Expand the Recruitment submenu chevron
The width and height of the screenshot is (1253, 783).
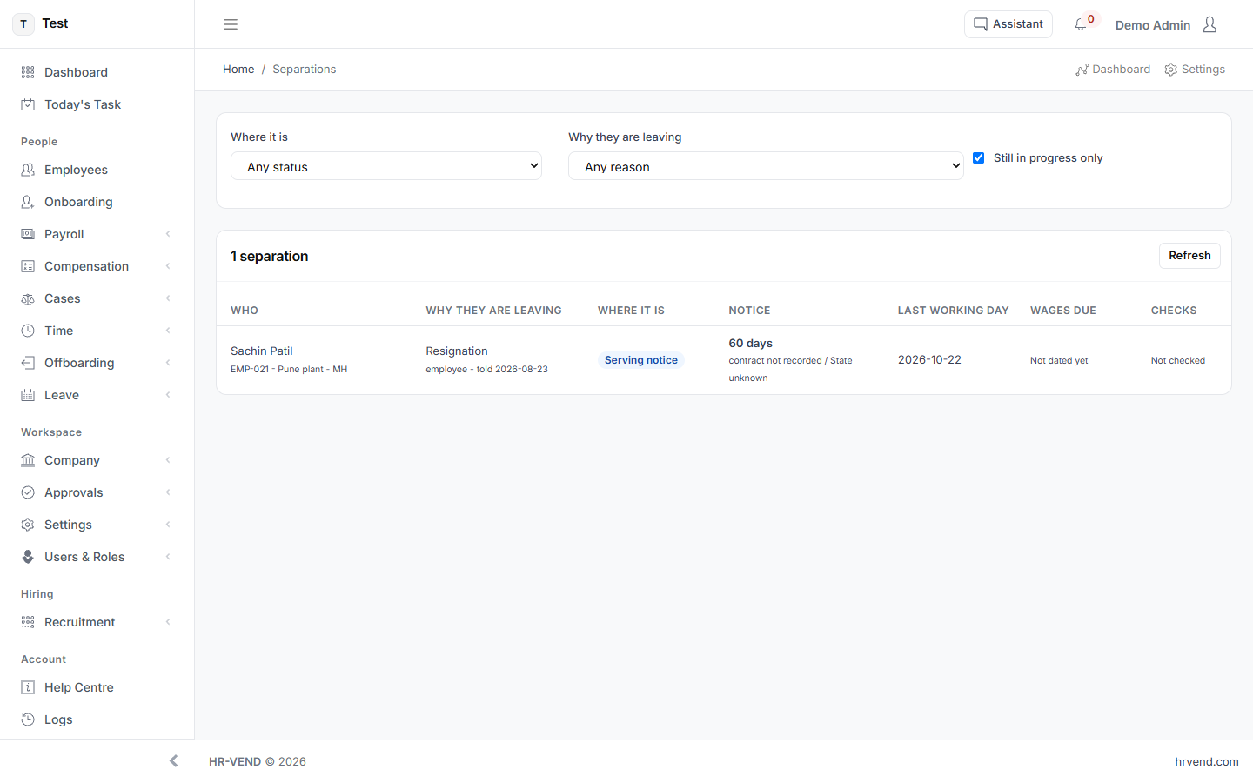168,622
